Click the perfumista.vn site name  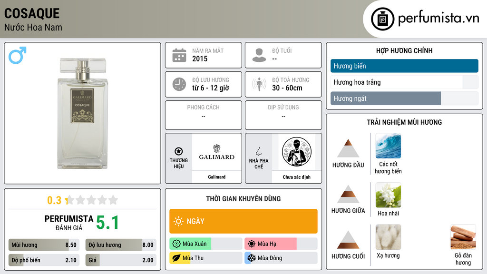[x=438, y=19]
